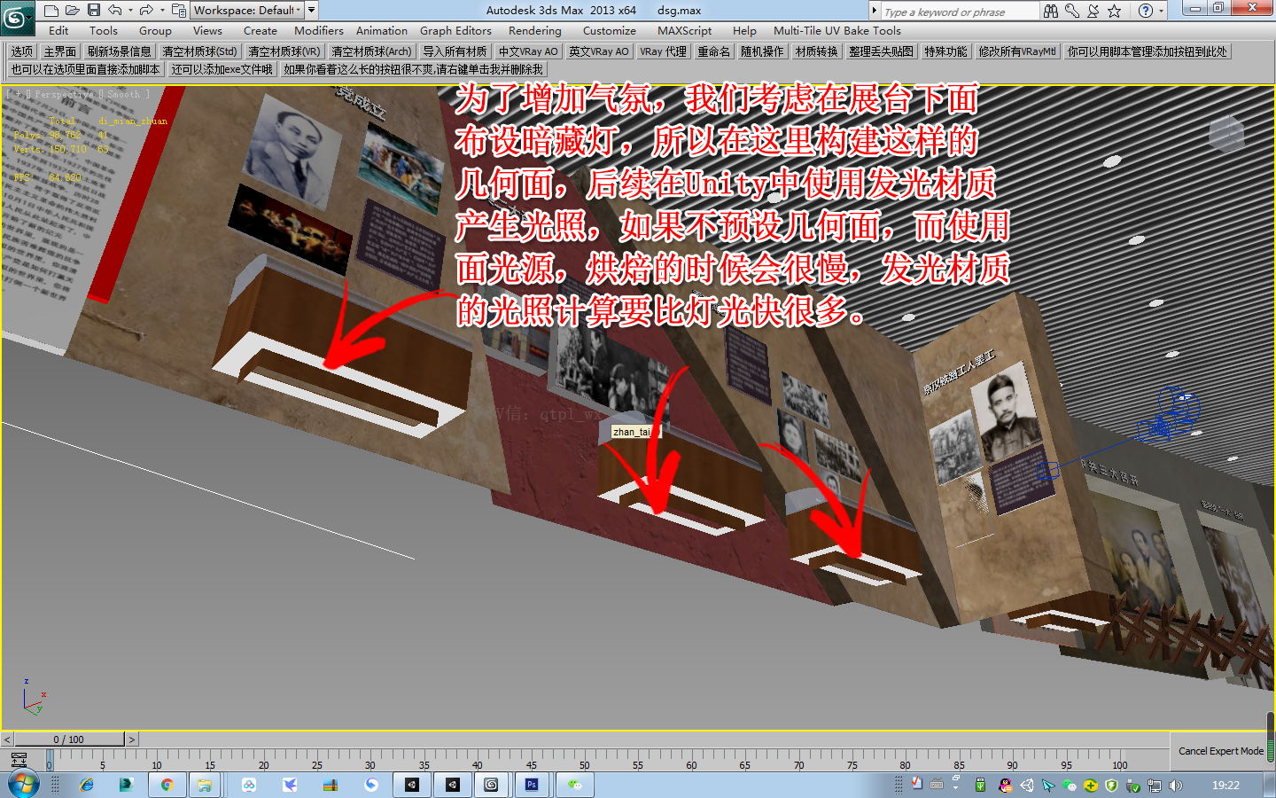Image resolution: width=1276 pixels, height=798 pixels.
Task: Click the 整理丢失贴图 button
Action: coord(881,51)
